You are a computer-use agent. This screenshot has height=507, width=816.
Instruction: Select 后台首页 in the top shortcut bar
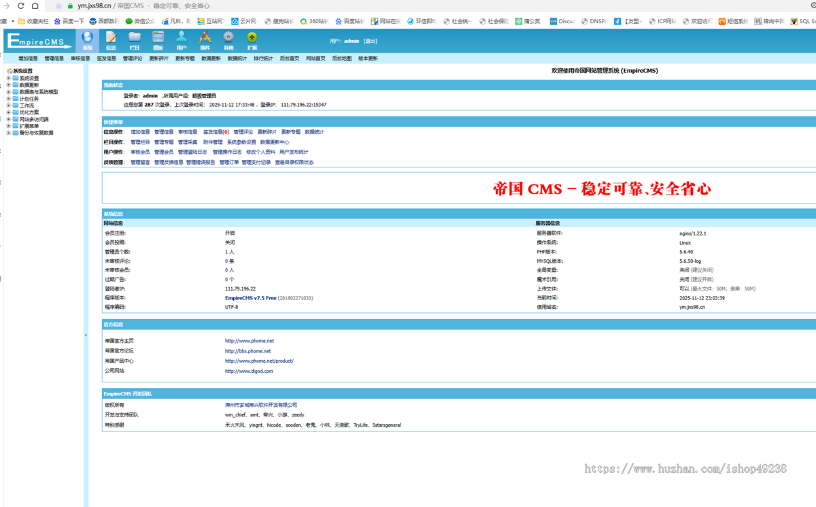pos(290,59)
